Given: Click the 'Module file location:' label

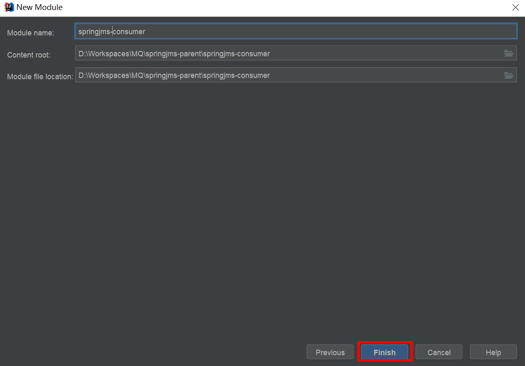Looking at the screenshot, I should [40, 77].
